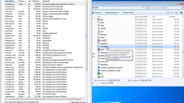This screenshot has width=184, height=103.
Task: Sort Explorer files by 'Размер' column
Action: coord(172,17)
